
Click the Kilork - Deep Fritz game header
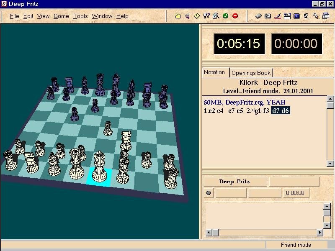268,82
